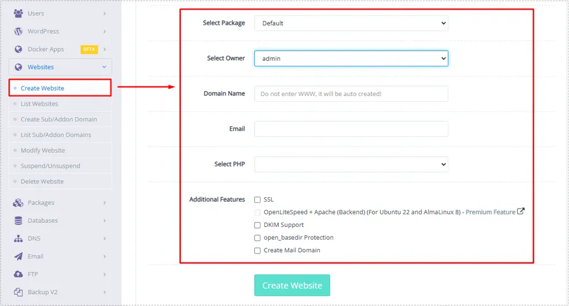Enable the SSL checkbox
Viewport: 569px width, 306px height.
(x=257, y=200)
